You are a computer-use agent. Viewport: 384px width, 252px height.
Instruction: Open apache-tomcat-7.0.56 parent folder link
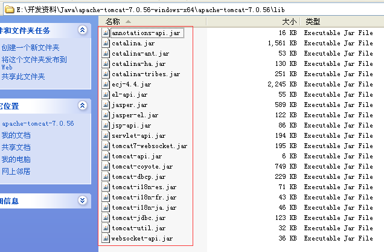point(37,123)
